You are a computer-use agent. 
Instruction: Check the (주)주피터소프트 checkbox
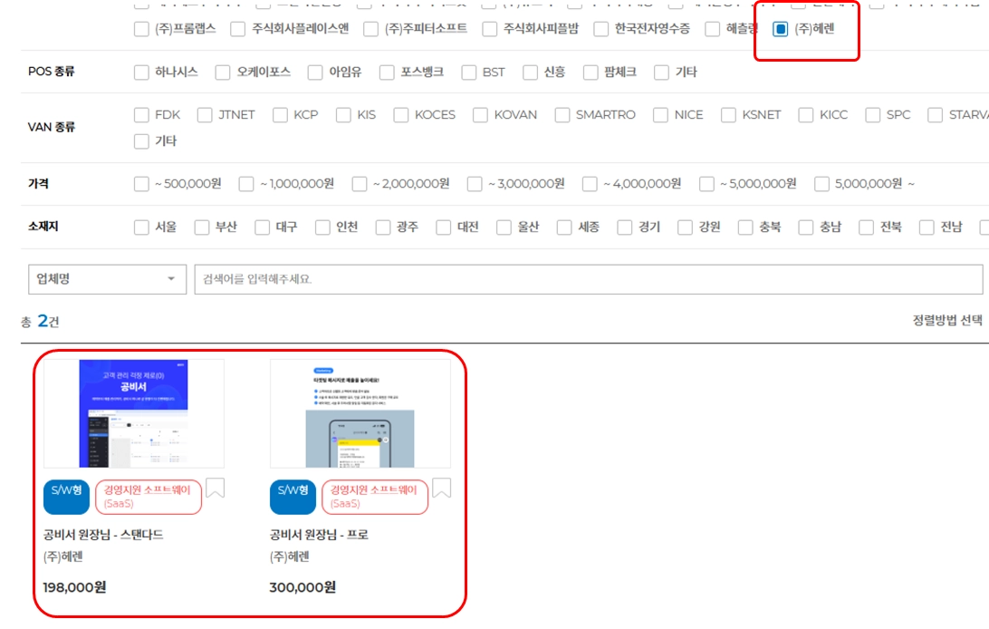coord(371,29)
